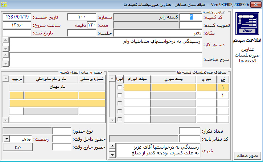Click the application icon in the title bar
Image resolution: width=263 pixels, height=162 pixels.
[x=3, y=4]
